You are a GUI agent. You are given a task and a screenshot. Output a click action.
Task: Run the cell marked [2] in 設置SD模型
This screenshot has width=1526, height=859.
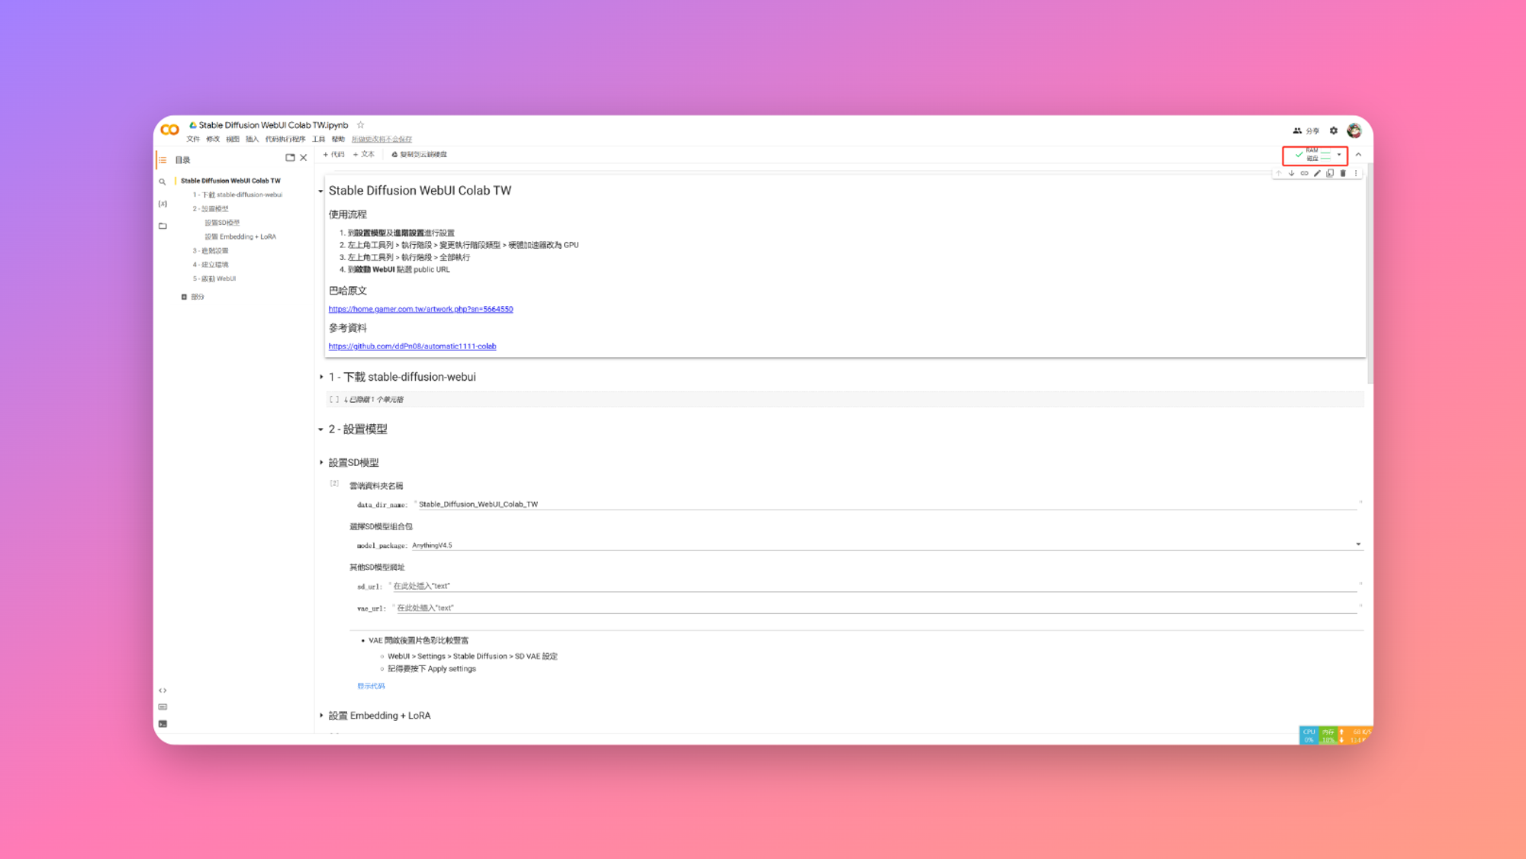click(334, 484)
